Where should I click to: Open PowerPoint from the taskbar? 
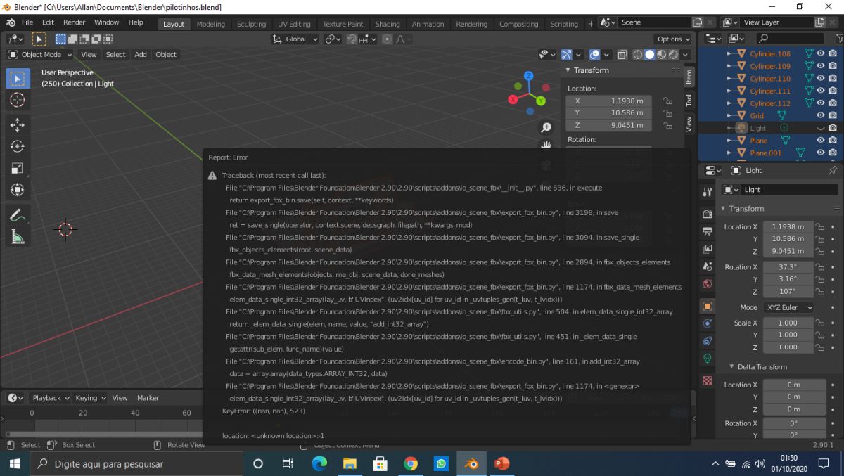pos(501,463)
